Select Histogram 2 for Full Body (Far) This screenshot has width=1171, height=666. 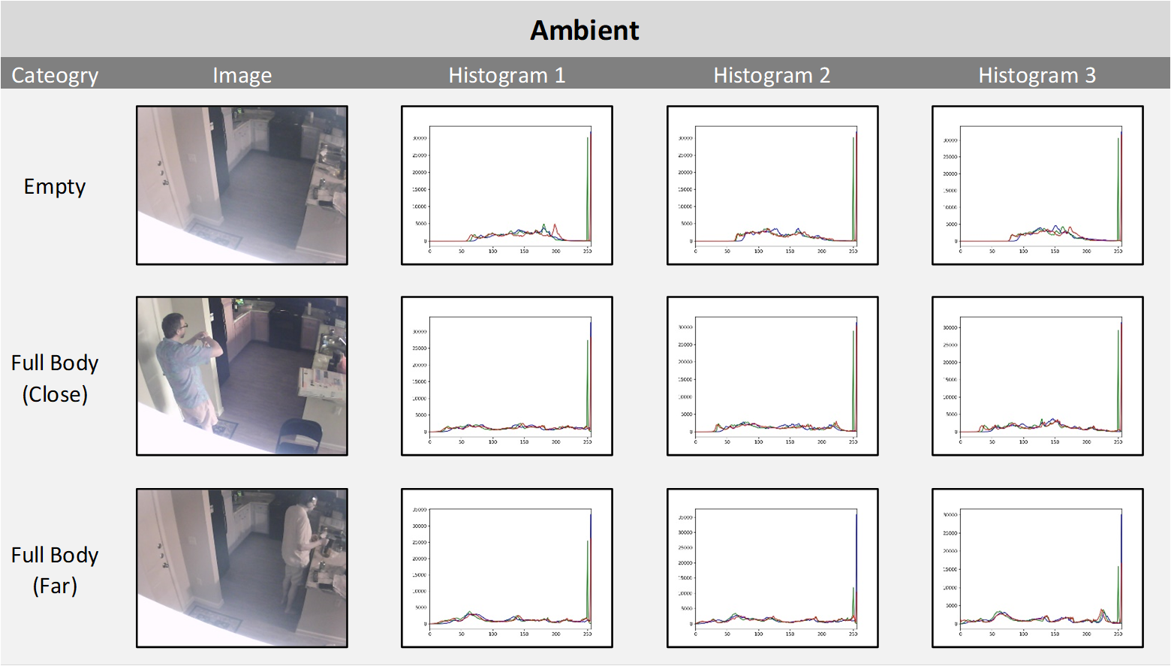[772, 568]
